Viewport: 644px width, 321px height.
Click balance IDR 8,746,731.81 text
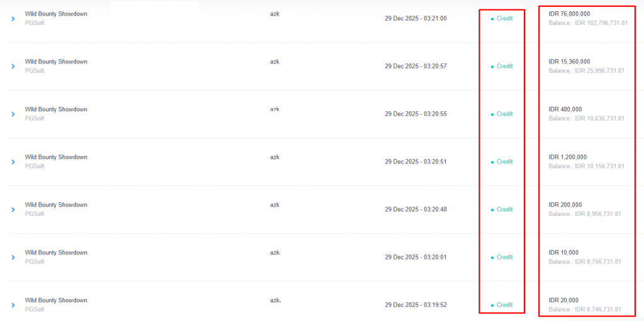[x=586, y=310]
